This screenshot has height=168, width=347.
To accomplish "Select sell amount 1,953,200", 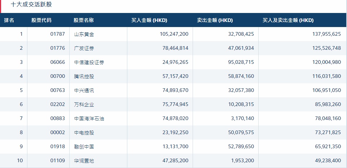I will tap(242, 160).
